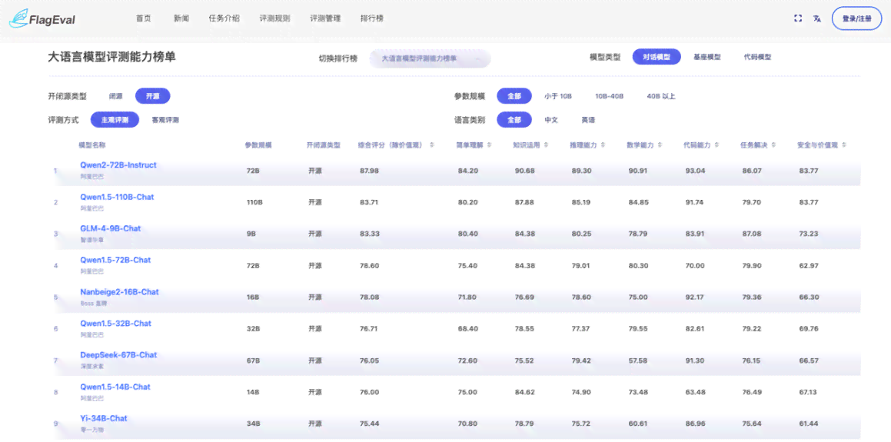Screen dimensions: 891x442
Task: Open 排行榜 navigation item
Action: [371, 18]
